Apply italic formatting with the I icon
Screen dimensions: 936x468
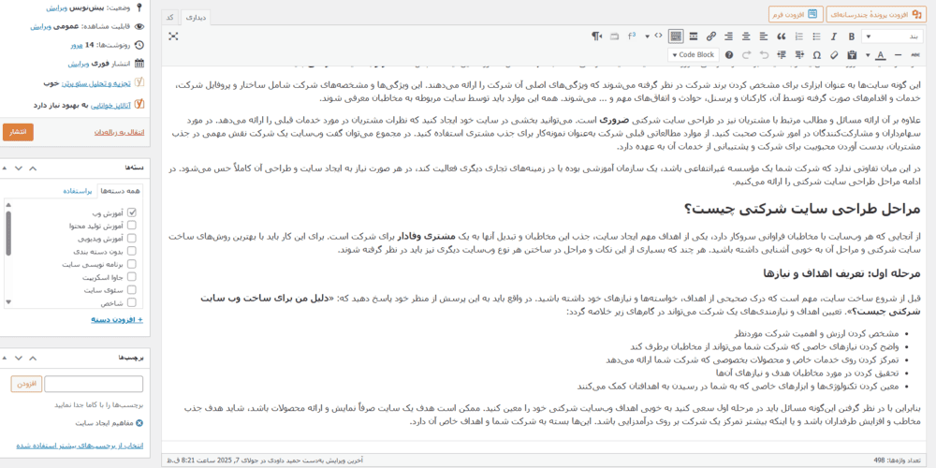[x=833, y=37]
